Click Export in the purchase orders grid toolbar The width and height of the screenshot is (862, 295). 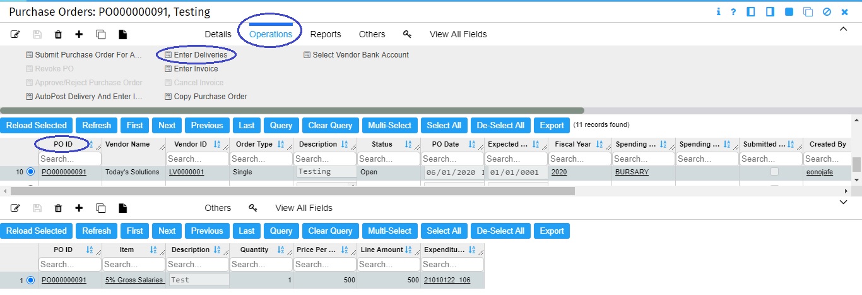(x=552, y=125)
